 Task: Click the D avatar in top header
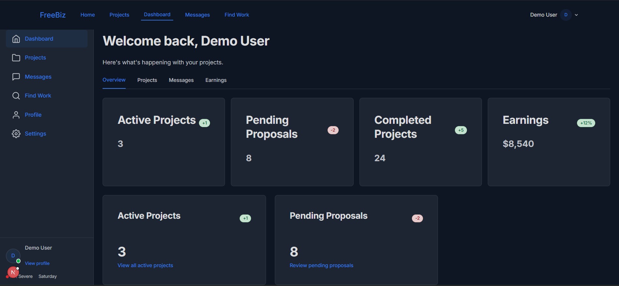click(x=566, y=15)
